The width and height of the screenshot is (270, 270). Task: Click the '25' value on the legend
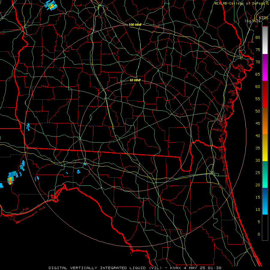258,173
